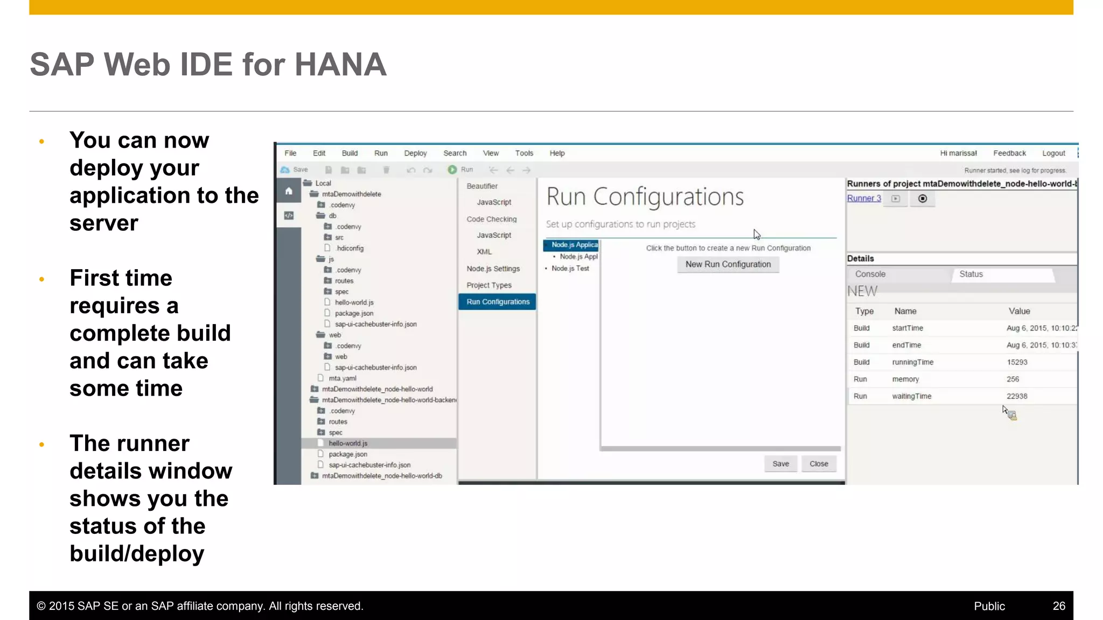Open the File menu
This screenshot has width=1103, height=620.
290,153
